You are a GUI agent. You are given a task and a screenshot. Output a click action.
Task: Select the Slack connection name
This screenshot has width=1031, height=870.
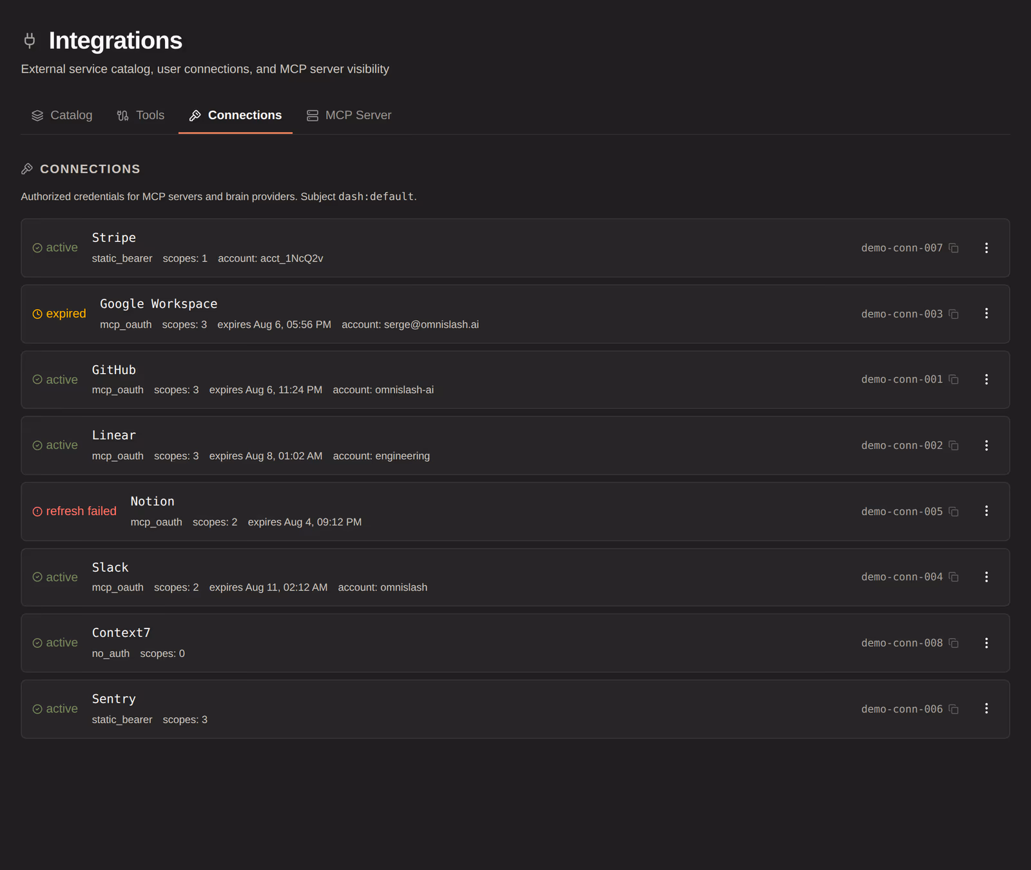[x=110, y=567]
